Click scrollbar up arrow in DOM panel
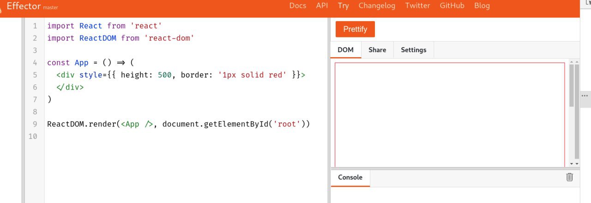Image resolution: width=591 pixels, height=203 pixels. coord(572,62)
